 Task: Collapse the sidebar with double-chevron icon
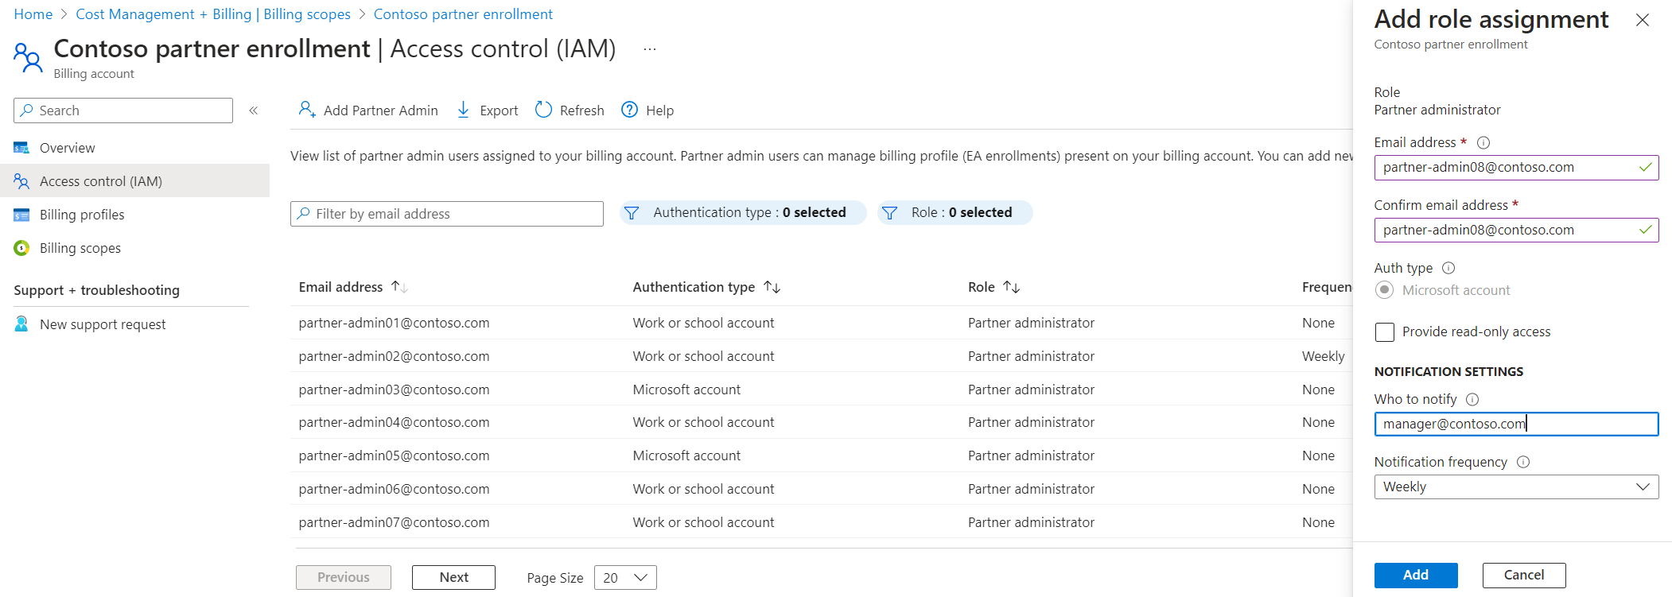point(254,110)
